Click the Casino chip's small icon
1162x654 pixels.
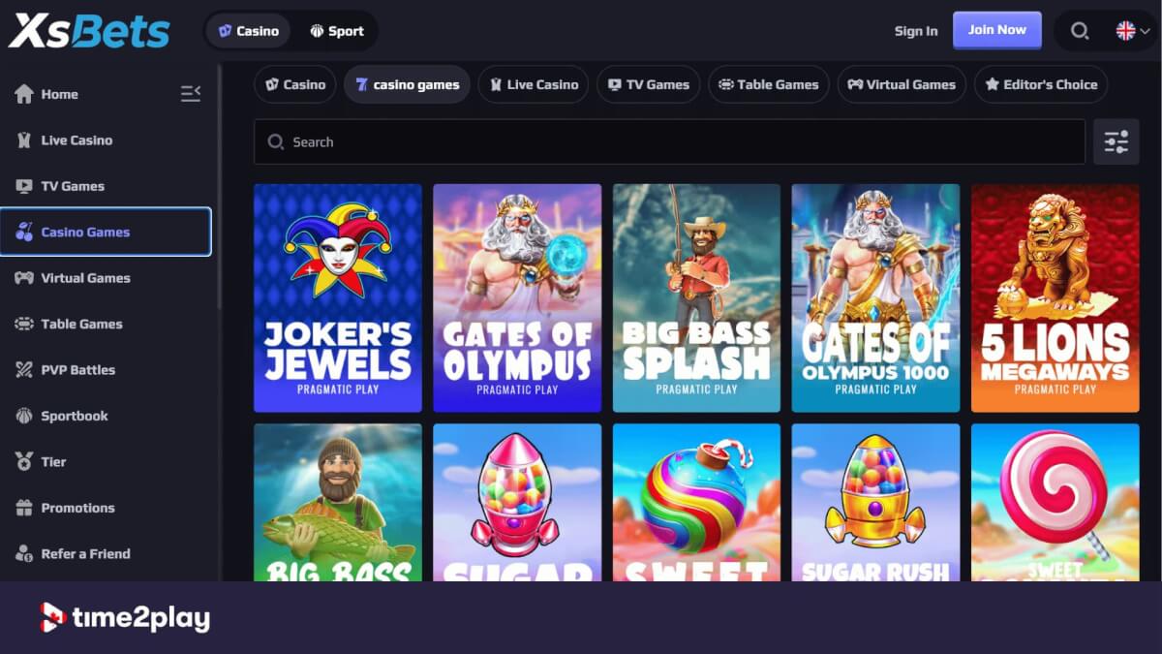272,84
